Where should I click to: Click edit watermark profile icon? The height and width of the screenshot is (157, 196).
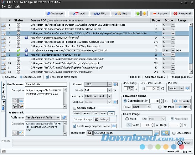pyautogui.click(x=21, y=133)
